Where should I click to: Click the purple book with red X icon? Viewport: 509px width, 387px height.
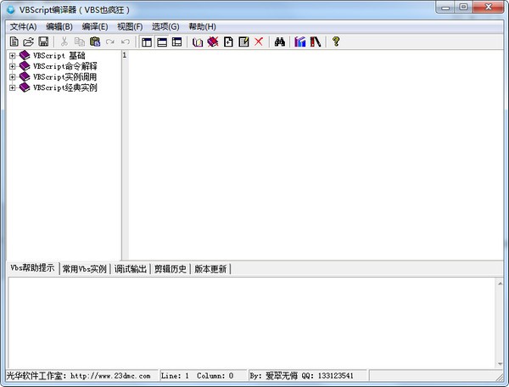213,42
